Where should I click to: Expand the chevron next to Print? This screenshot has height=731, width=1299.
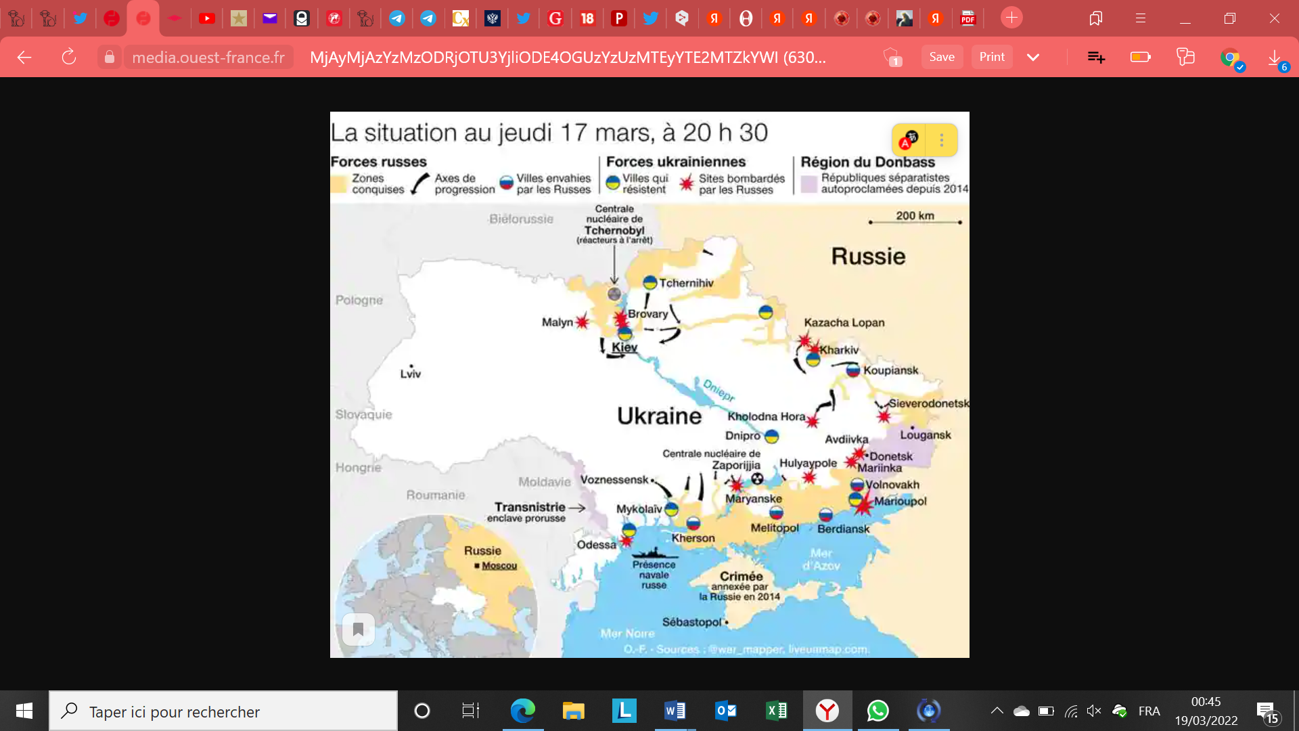coord(1033,58)
